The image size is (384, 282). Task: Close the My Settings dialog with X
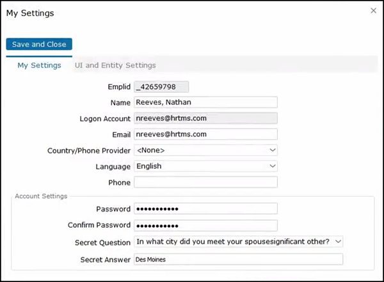point(374,11)
